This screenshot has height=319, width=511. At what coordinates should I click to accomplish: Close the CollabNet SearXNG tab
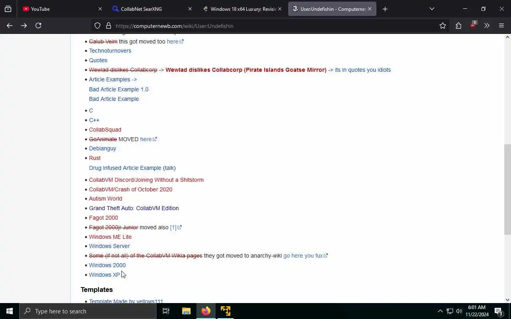pos(190,9)
